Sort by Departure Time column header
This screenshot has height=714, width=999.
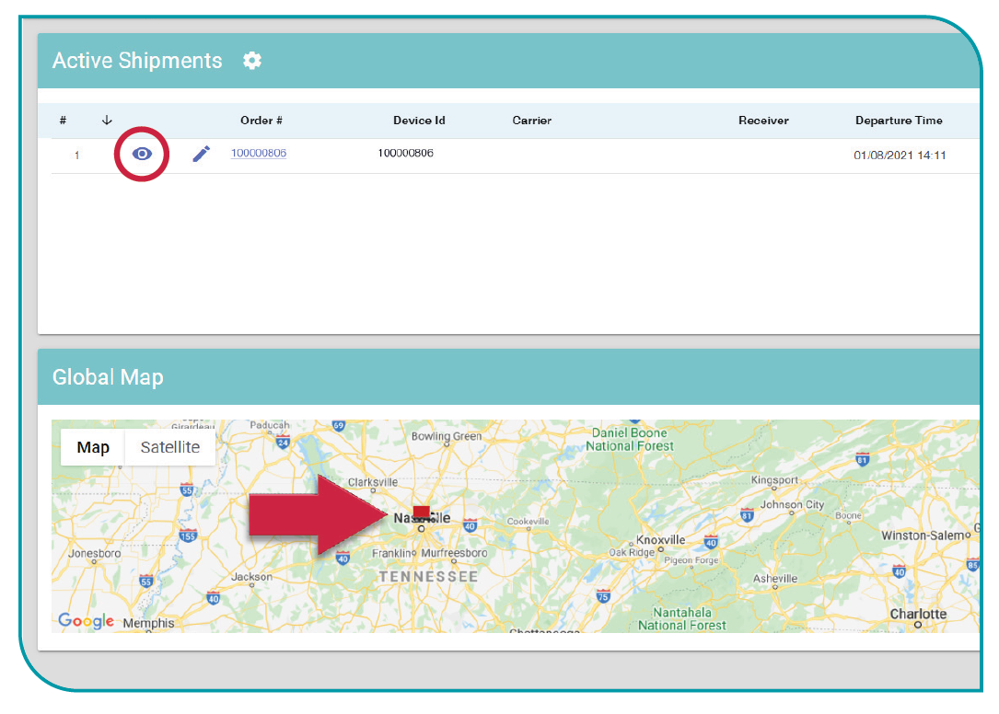click(899, 121)
